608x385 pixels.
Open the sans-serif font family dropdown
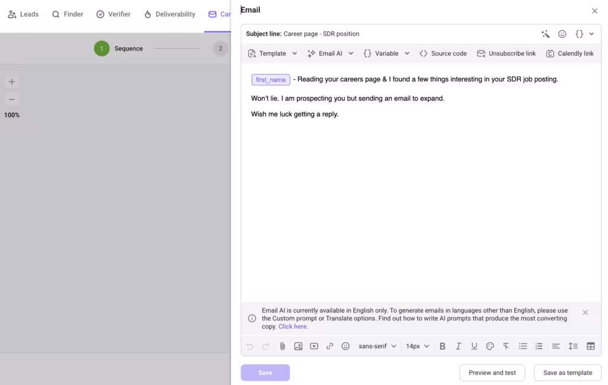[x=377, y=346]
